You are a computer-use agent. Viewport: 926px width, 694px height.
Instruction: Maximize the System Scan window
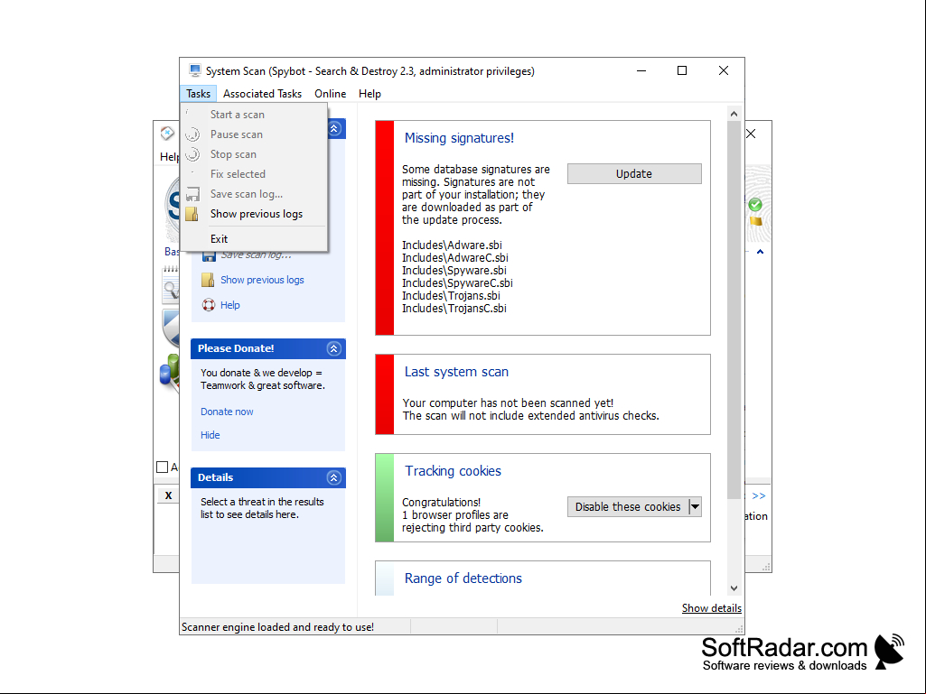pos(682,70)
